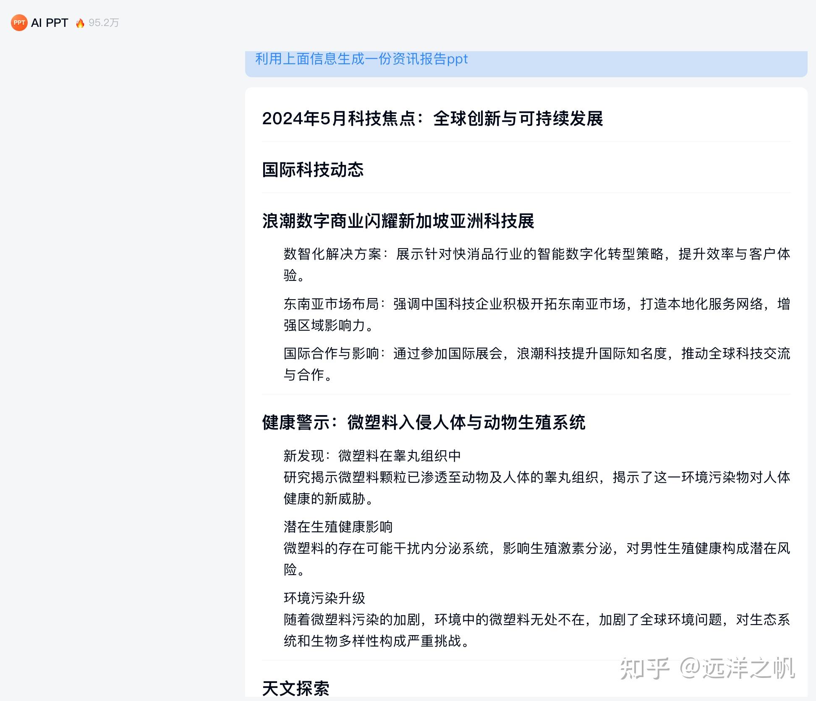The width and height of the screenshot is (816, 701).
Task: Select the heading 浪潮数字商业闪耀新加坡亚洲科技展
Action: [398, 221]
